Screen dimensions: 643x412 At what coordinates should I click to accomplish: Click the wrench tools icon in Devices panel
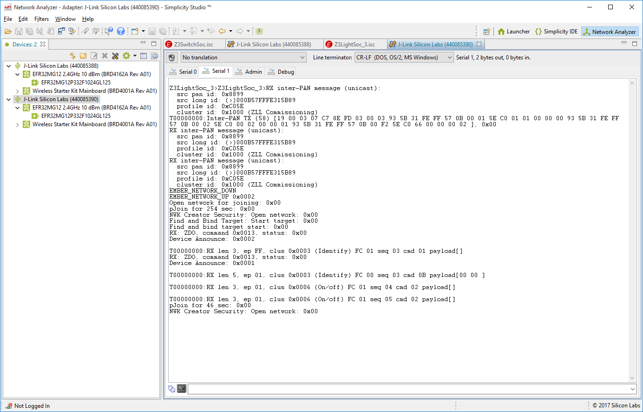pos(115,56)
